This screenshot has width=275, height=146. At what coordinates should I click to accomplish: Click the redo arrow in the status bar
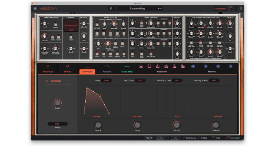tap(167, 138)
